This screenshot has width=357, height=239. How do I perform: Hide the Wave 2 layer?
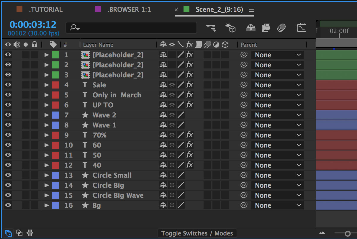coord(8,115)
